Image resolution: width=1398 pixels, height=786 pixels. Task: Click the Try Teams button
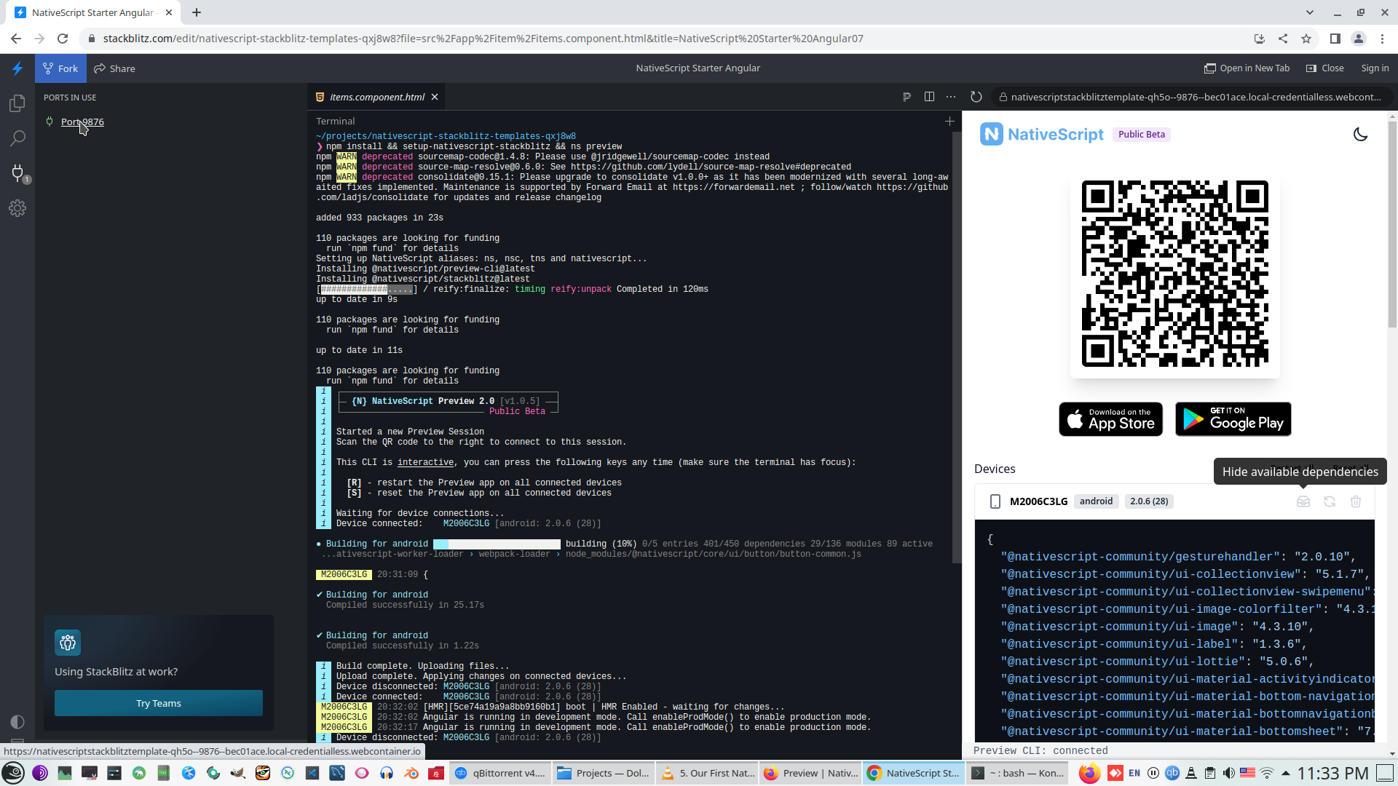[158, 703]
